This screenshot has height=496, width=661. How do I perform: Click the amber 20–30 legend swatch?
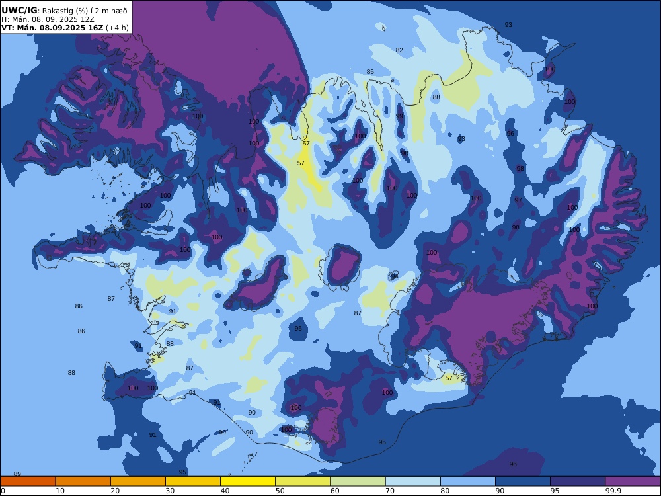click(138, 481)
